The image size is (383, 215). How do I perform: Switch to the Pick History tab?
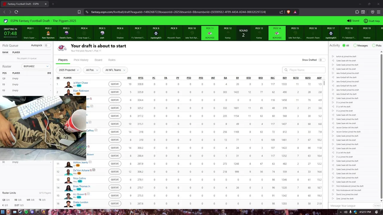[81, 60]
